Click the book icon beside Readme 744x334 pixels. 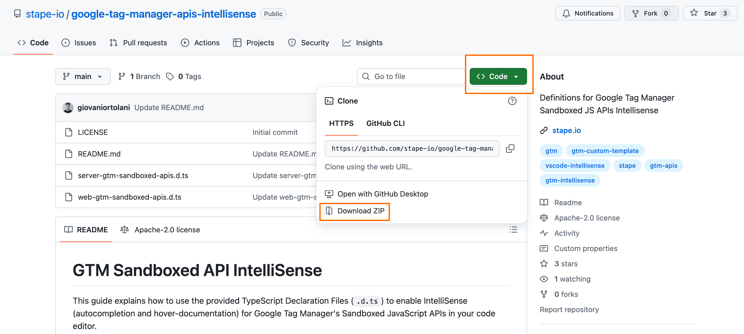tap(544, 203)
